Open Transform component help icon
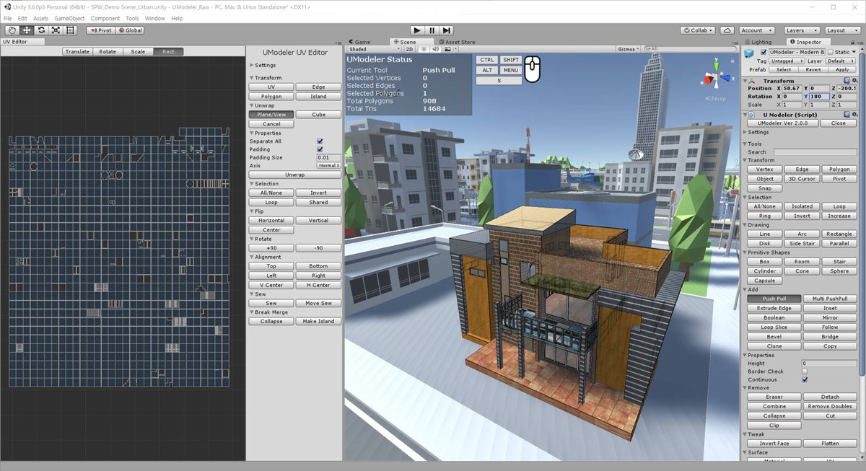This screenshot has height=471, width=866. [x=845, y=81]
